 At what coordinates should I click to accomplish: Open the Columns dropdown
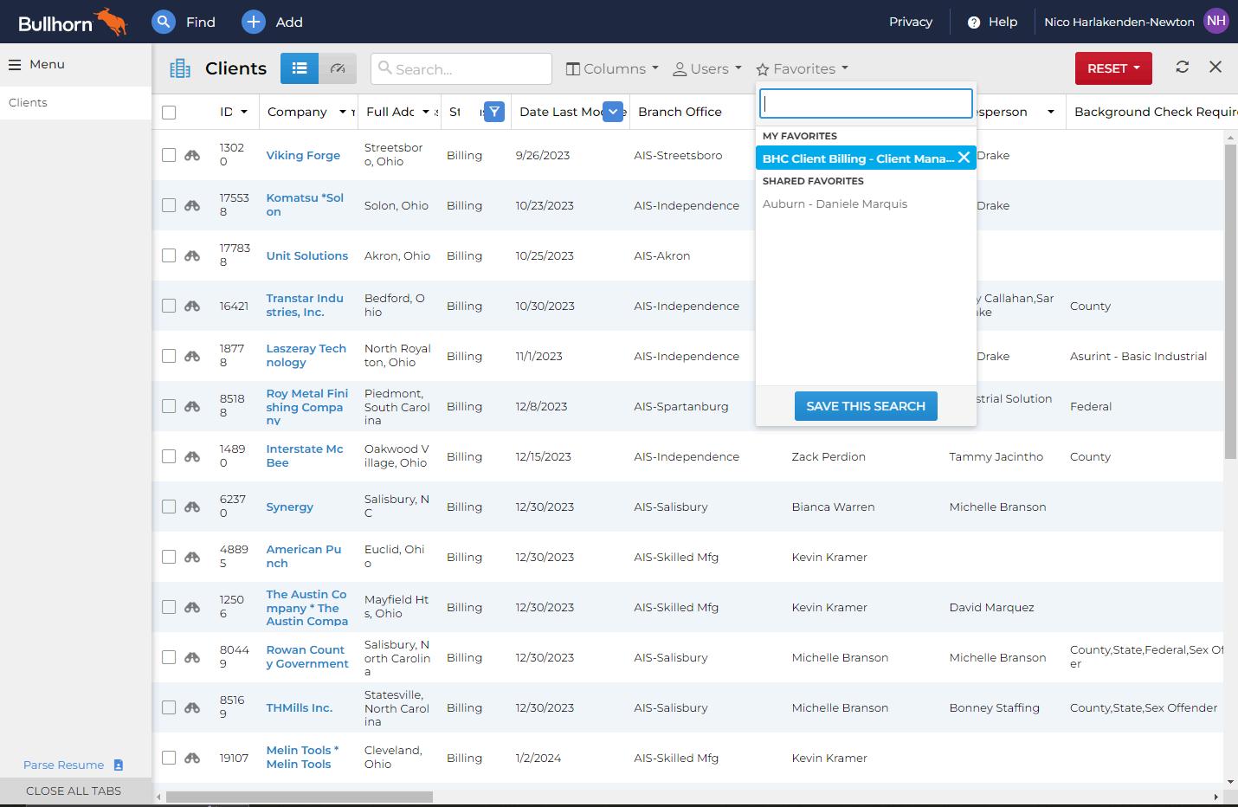612,68
